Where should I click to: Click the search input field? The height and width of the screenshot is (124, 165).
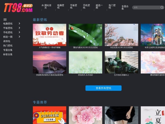point(146,7)
